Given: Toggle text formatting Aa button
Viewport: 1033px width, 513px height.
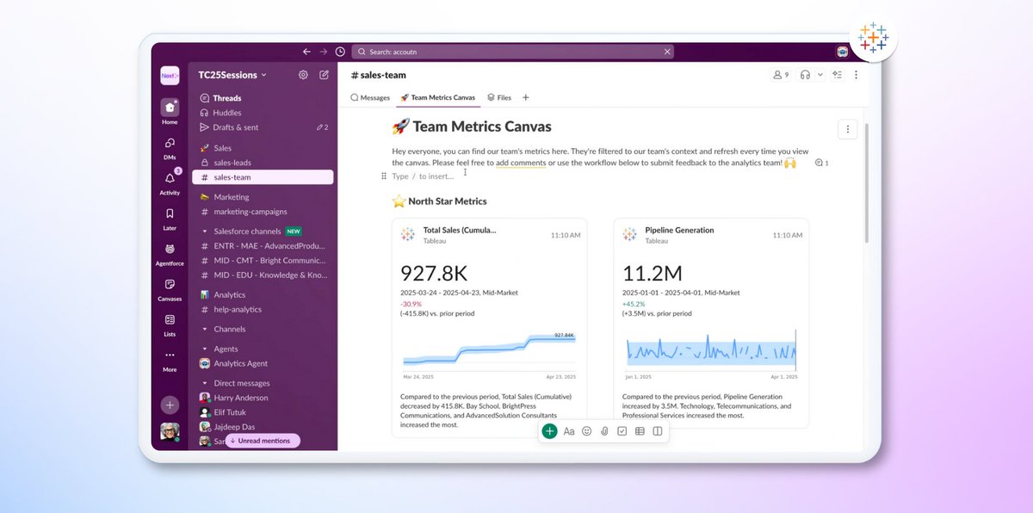Looking at the screenshot, I should click(x=568, y=431).
